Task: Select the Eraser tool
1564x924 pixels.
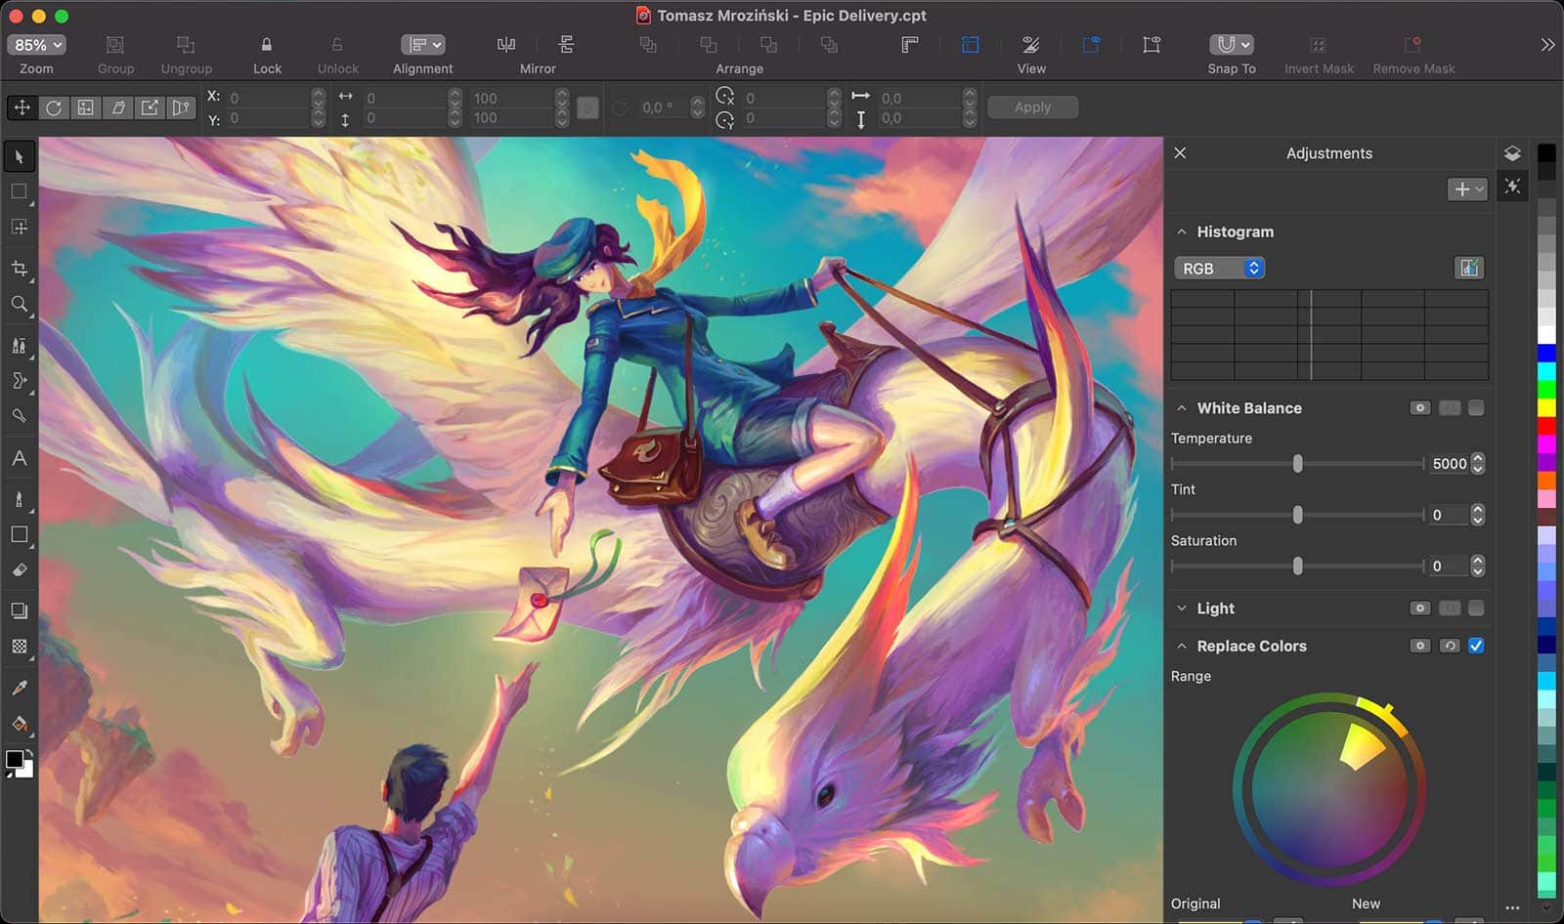Action: [19, 570]
